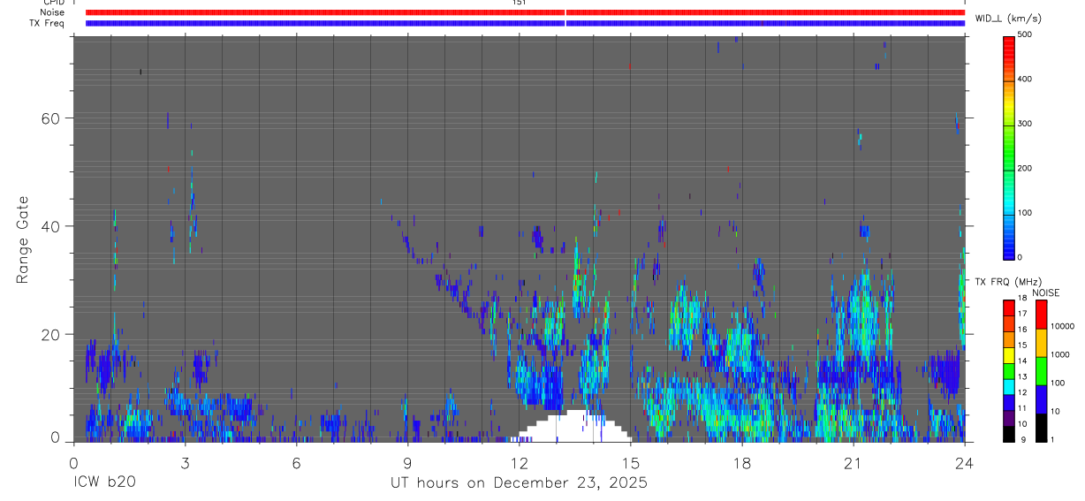Click '14' on the TX FRQ scale
This screenshot has width=1085, height=501.
coord(1023,361)
